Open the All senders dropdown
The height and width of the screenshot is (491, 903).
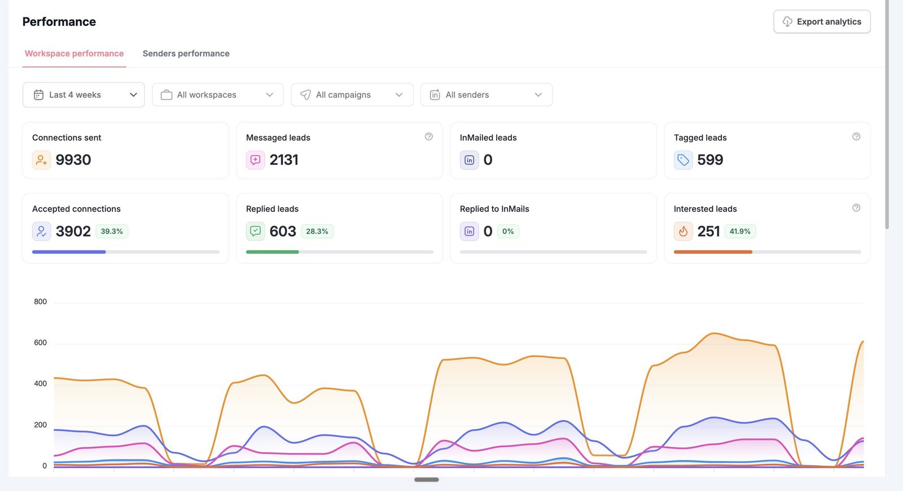point(486,95)
